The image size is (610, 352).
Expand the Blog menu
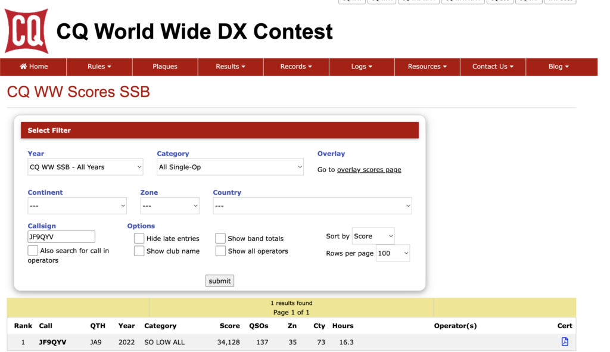click(559, 67)
